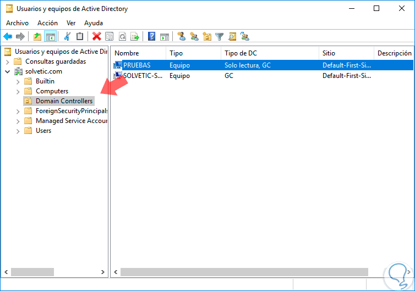
Task: Open the Archivo menu
Action: [x=17, y=23]
